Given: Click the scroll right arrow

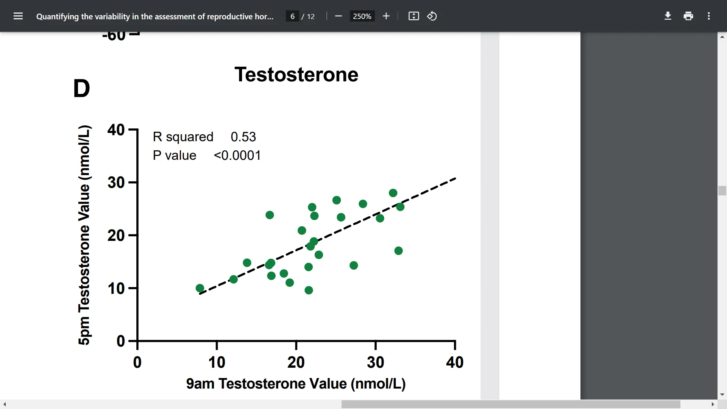Looking at the screenshot, I should point(713,404).
